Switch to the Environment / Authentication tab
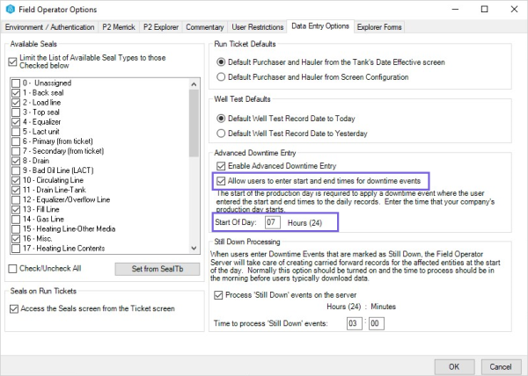Viewport: 528px width, 376px height. (x=49, y=28)
